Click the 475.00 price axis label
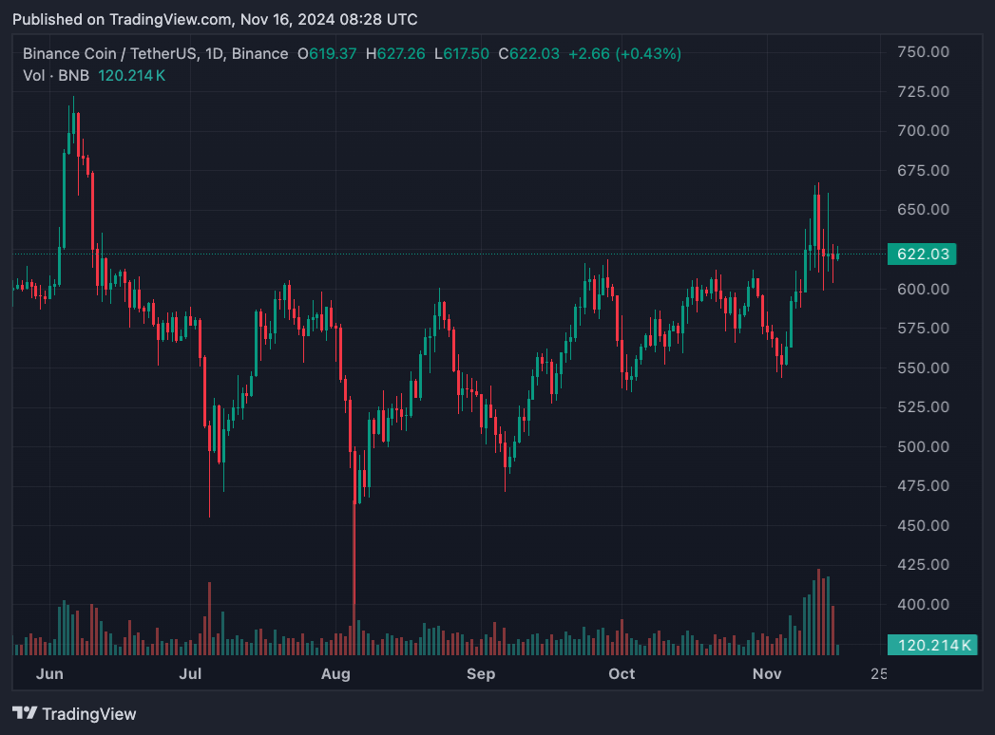The width and height of the screenshot is (995, 735). click(x=924, y=486)
